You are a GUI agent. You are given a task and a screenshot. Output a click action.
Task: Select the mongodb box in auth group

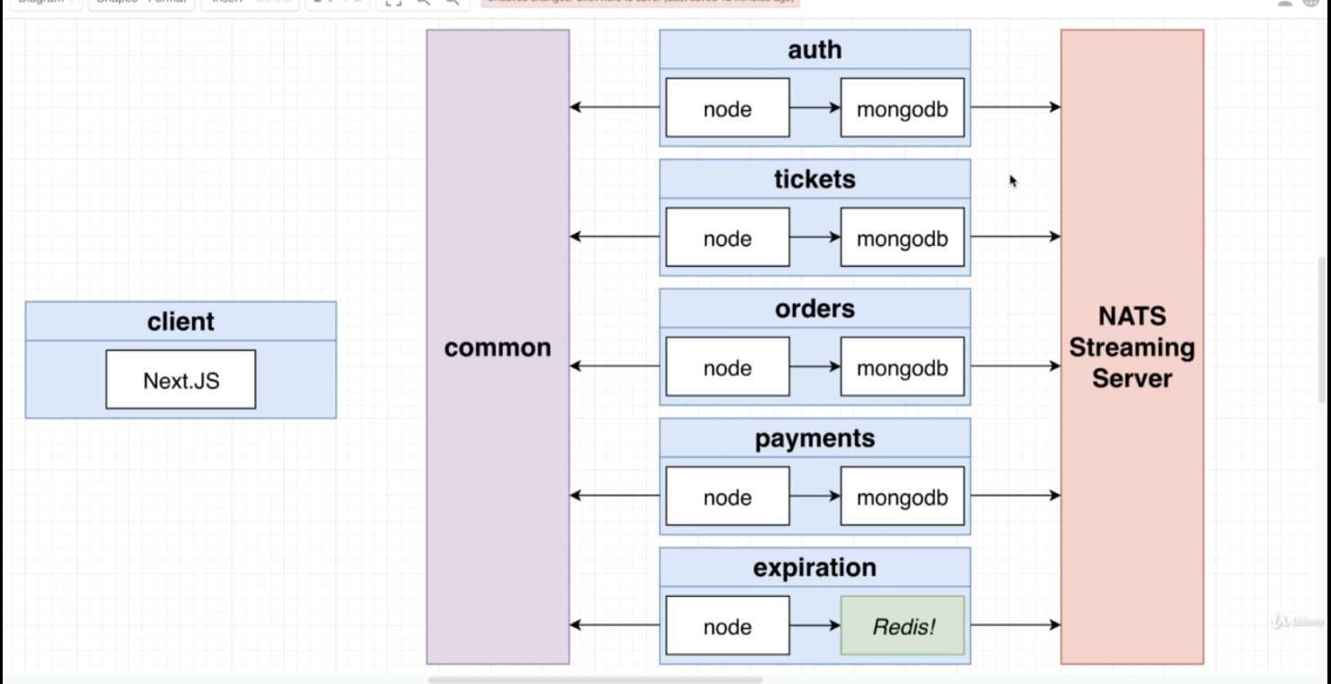(x=902, y=108)
